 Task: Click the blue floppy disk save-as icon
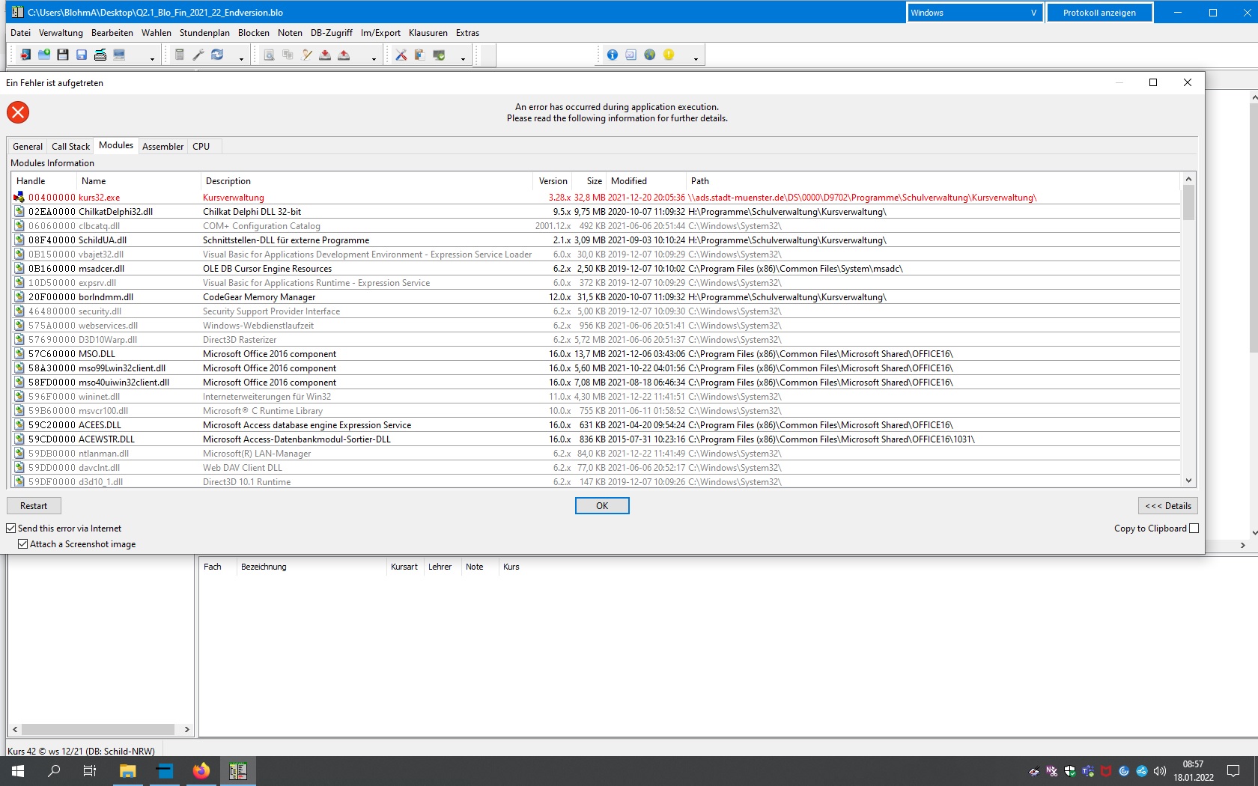point(82,55)
